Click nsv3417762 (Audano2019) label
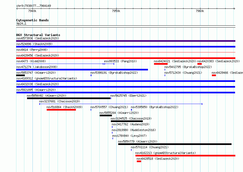This screenshot has height=172, width=243. tap(131, 124)
